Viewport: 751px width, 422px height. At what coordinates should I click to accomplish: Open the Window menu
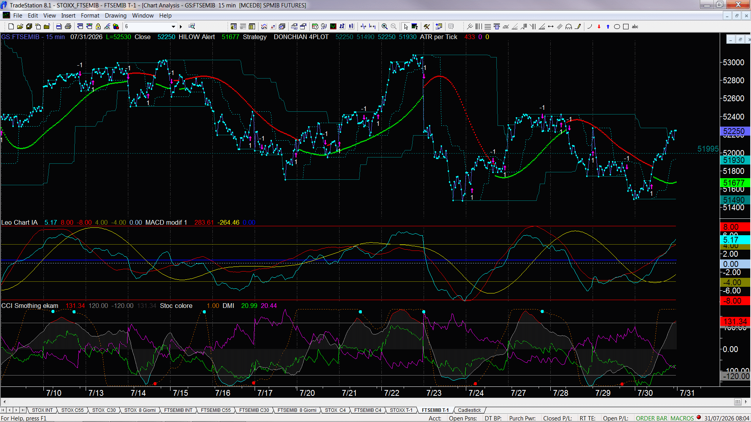click(x=143, y=16)
